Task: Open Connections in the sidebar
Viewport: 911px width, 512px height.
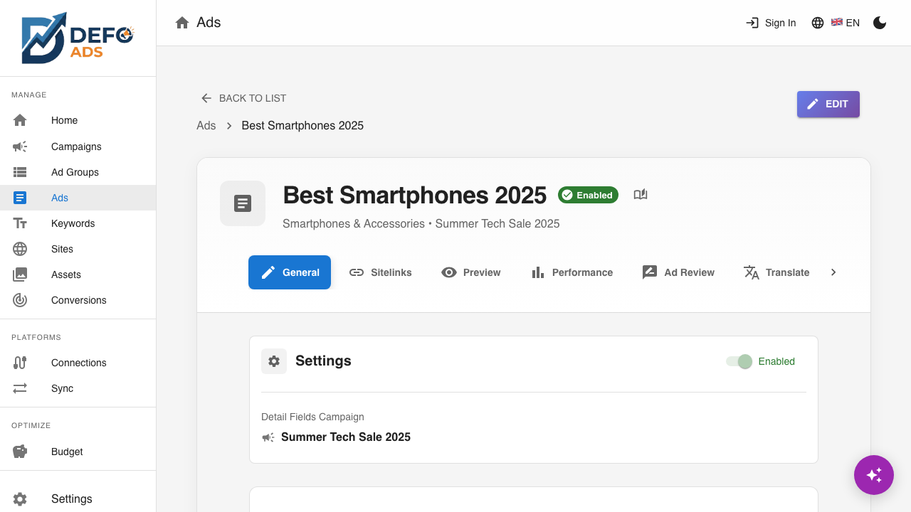Action: coord(78,363)
